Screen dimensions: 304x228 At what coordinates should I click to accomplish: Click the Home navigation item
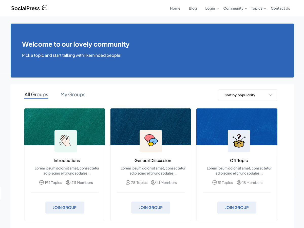[x=175, y=8]
